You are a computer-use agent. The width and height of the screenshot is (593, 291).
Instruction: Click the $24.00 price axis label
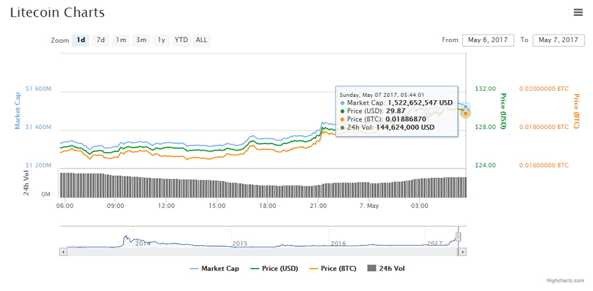click(x=485, y=165)
